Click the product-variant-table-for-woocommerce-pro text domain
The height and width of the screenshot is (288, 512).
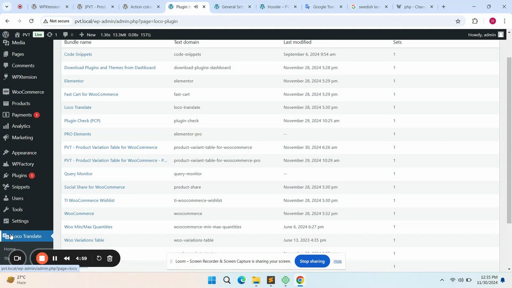[217, 161]
